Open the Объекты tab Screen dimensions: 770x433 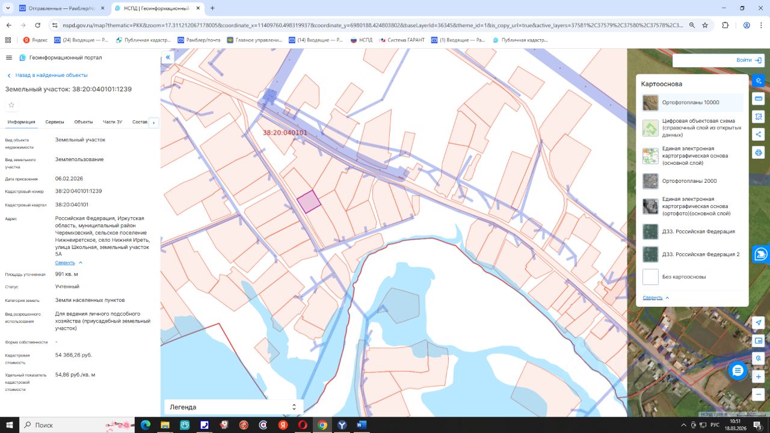point(84,122)
